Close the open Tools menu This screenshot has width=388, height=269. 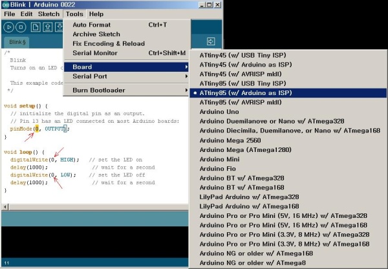pos(74,14)
